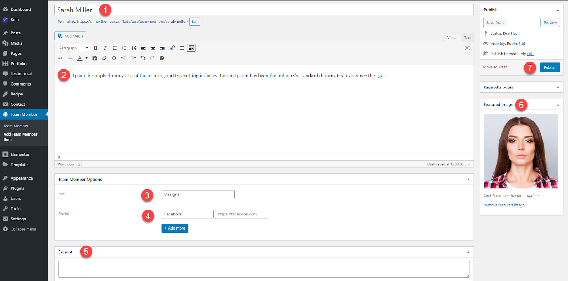The width and height of the screenshot is (568, 281).
Task: Collapse the Team Member Options panel
Action: (468, 180)
